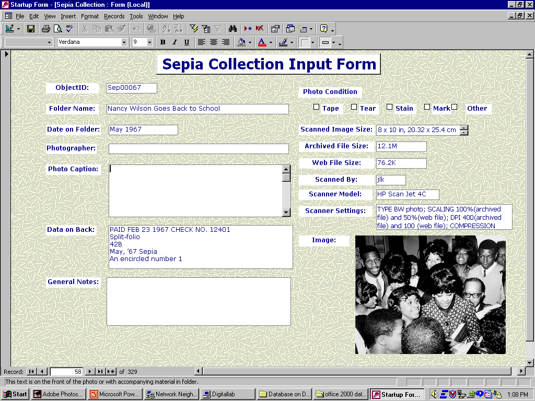
Task: Open the Verdana font name dropdown
Action: [x=124, y=42]
